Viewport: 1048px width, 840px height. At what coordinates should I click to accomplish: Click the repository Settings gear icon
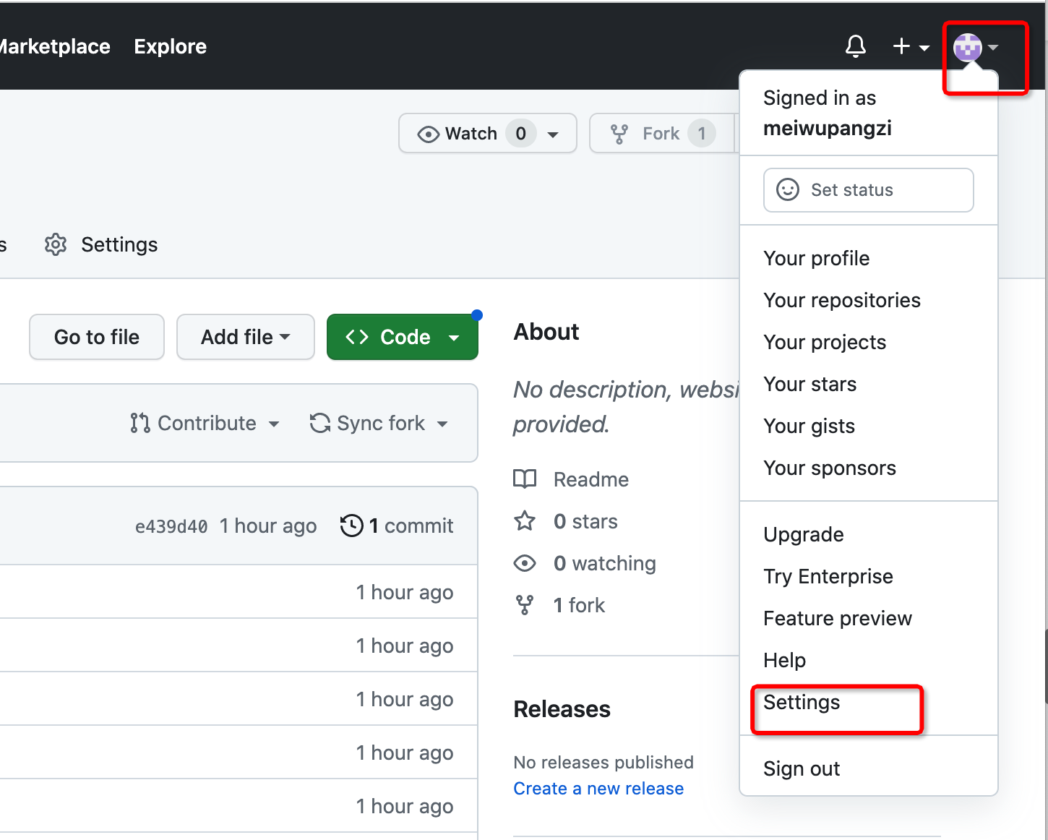coord(56,245)
